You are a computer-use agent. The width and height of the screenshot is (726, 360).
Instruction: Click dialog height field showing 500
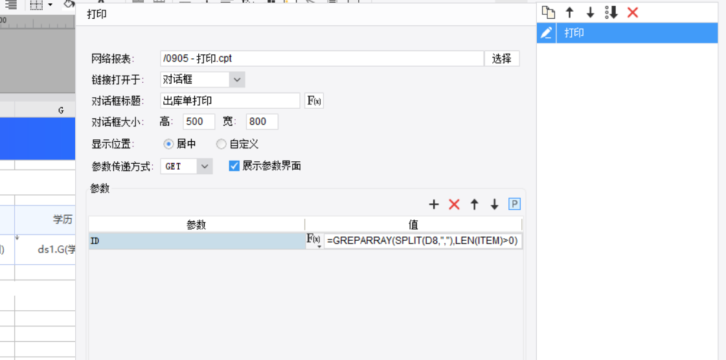pos(199,122)
